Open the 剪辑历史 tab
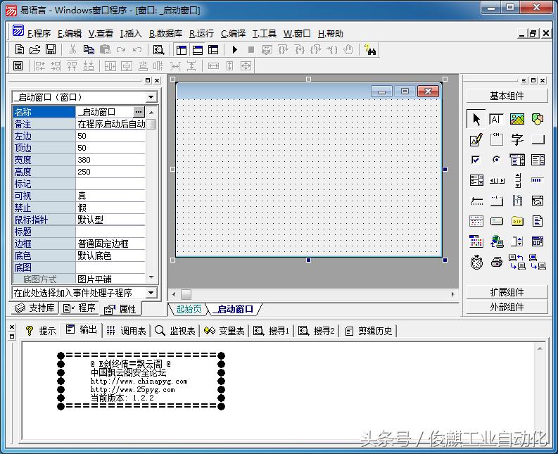The width and height of the screenshot is (558, 454). [368, 331]
